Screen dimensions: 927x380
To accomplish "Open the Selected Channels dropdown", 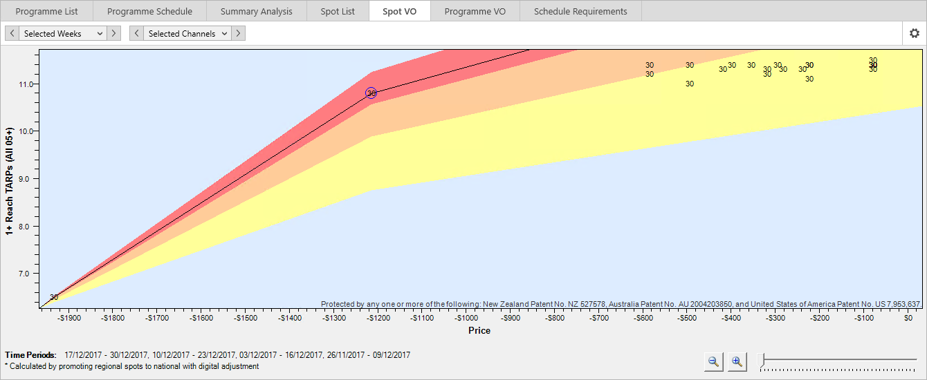I will point(187,33).
